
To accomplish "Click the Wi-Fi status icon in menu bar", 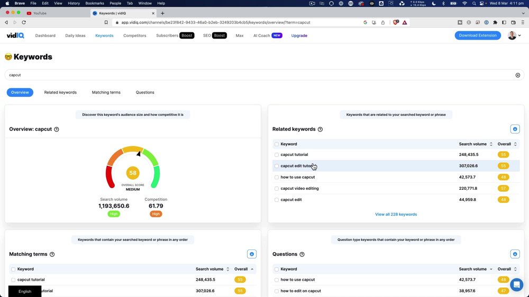I will point(464,3).
